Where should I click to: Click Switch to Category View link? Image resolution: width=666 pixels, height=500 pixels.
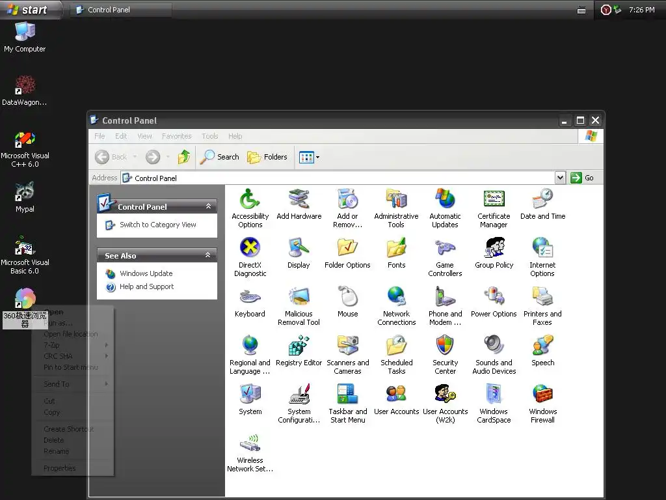[157, 225]
